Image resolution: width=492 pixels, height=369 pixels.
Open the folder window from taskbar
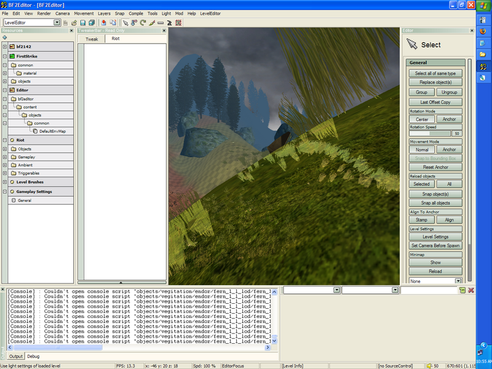[483, 55]
